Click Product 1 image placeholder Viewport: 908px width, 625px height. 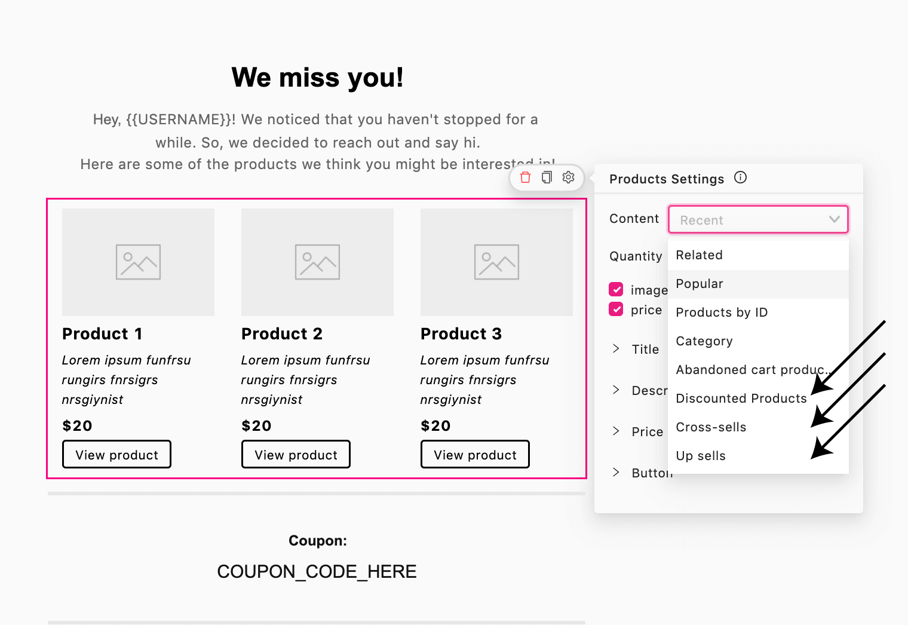(x=138, y=262)
